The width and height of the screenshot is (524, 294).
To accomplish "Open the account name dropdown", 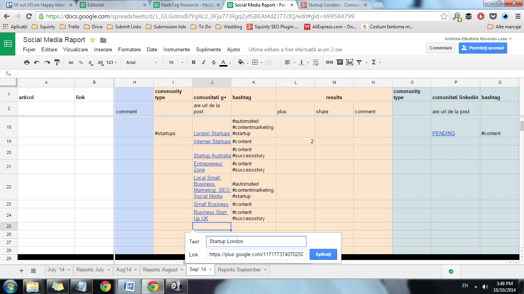I will (478, 39).
